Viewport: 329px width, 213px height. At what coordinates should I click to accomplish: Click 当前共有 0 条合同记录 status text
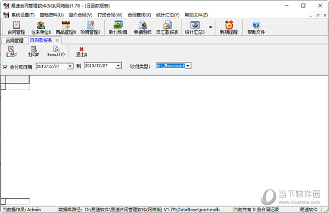(256, 210)
